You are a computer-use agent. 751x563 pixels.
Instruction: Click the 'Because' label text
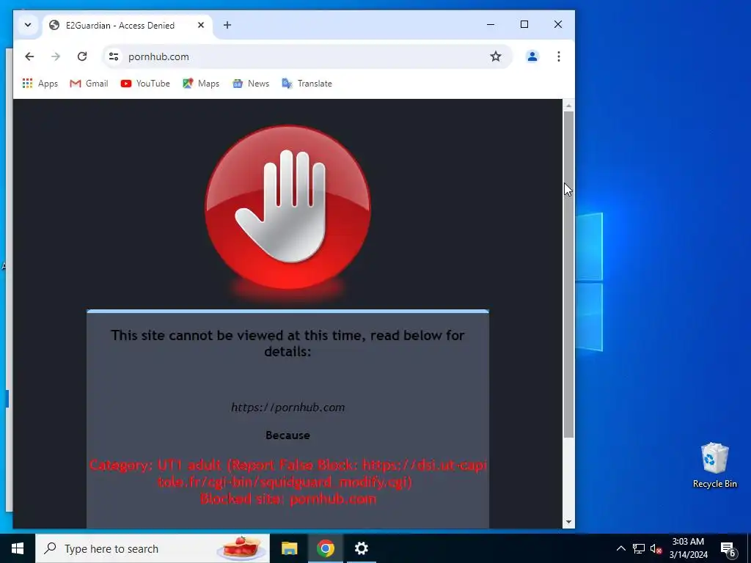pyautogui.click(x=287, y=435)
